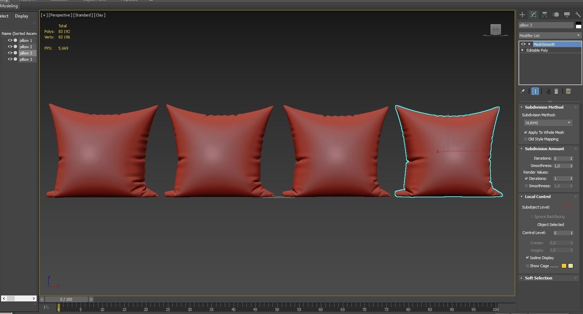Uncheck Apply To Whole Mesh
The width and height of the screenshot is (583, 314).
(x=526, y=132)
